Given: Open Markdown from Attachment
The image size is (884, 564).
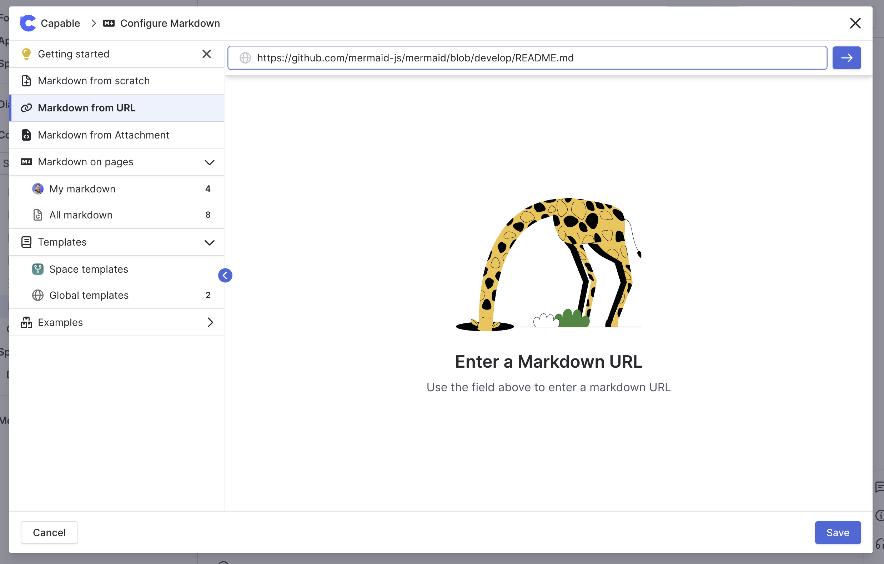Looking at the screenshot, I should tap(103, 135).
